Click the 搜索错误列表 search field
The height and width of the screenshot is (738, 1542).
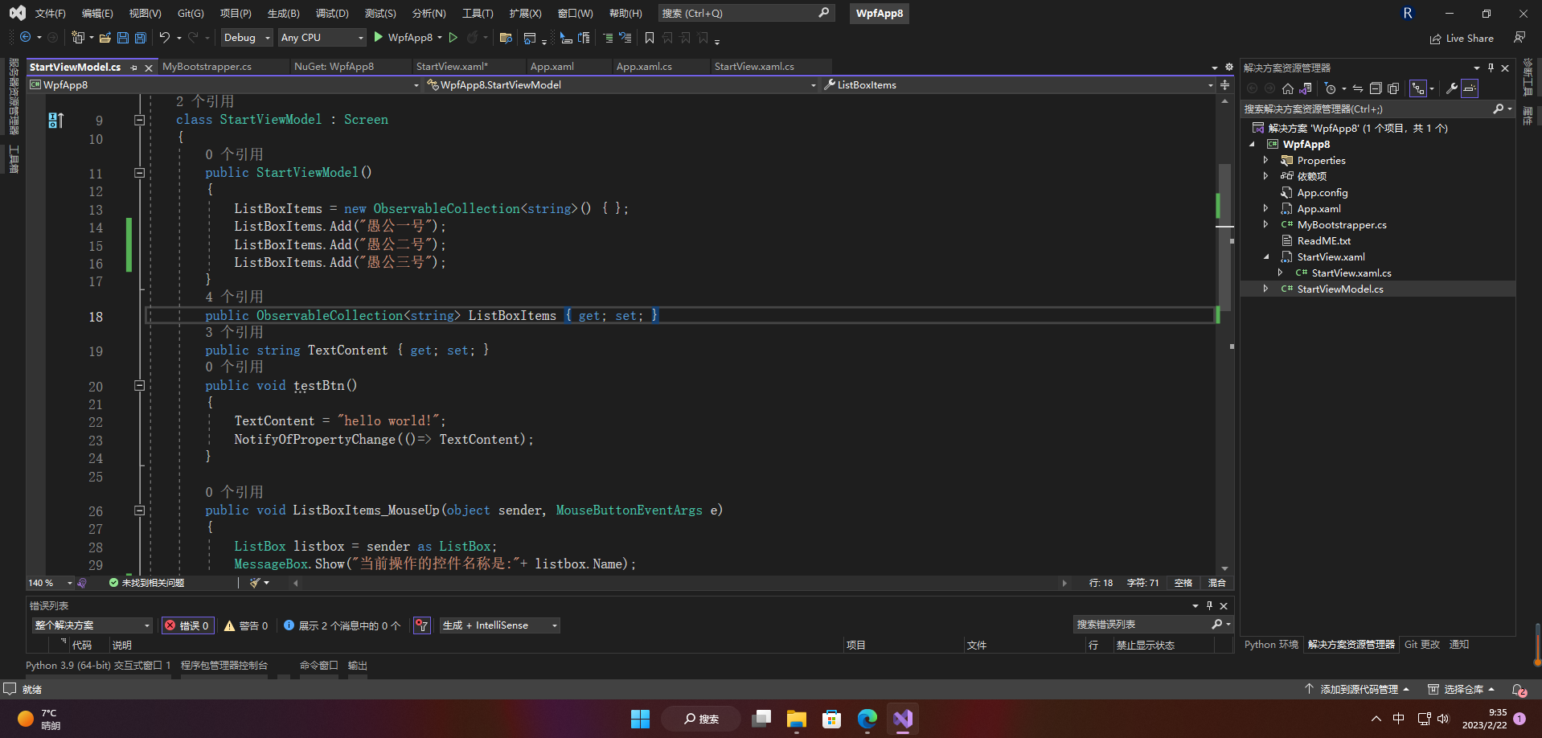tap(1142, 625)
